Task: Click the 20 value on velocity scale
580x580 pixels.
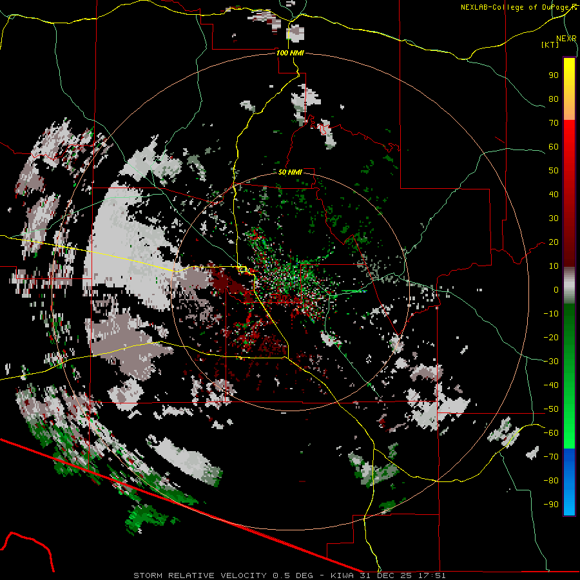Action: point(554,242)
